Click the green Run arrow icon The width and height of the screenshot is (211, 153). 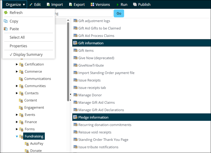click(117, 4)
